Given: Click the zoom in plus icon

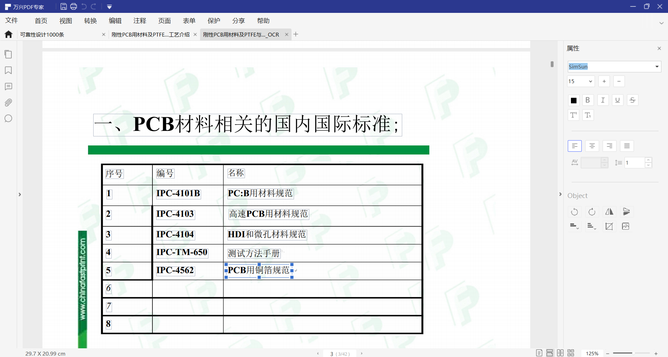Looking at the screenshot, I should [x=656, y=354].
